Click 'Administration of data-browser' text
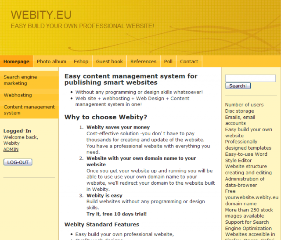This screenshot has height=240, width=281. click(x=245, y=182)
